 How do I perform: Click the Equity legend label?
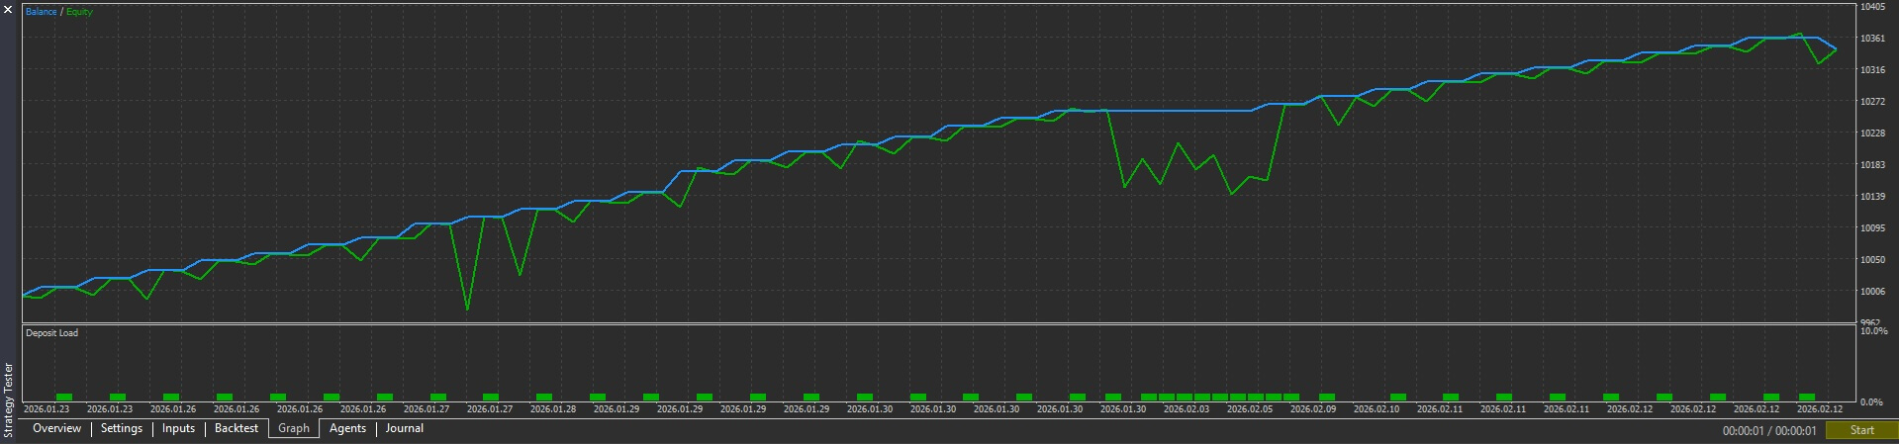(79, 12)
